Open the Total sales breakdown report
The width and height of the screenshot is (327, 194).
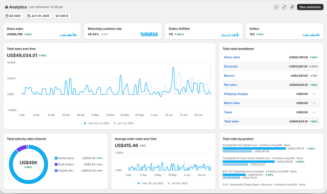click(x=238, y=49)
